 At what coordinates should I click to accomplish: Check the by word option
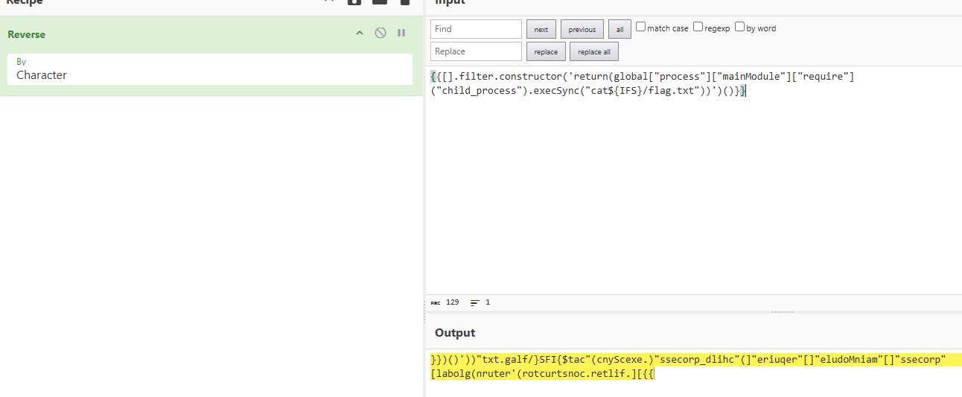coord(739,27)
